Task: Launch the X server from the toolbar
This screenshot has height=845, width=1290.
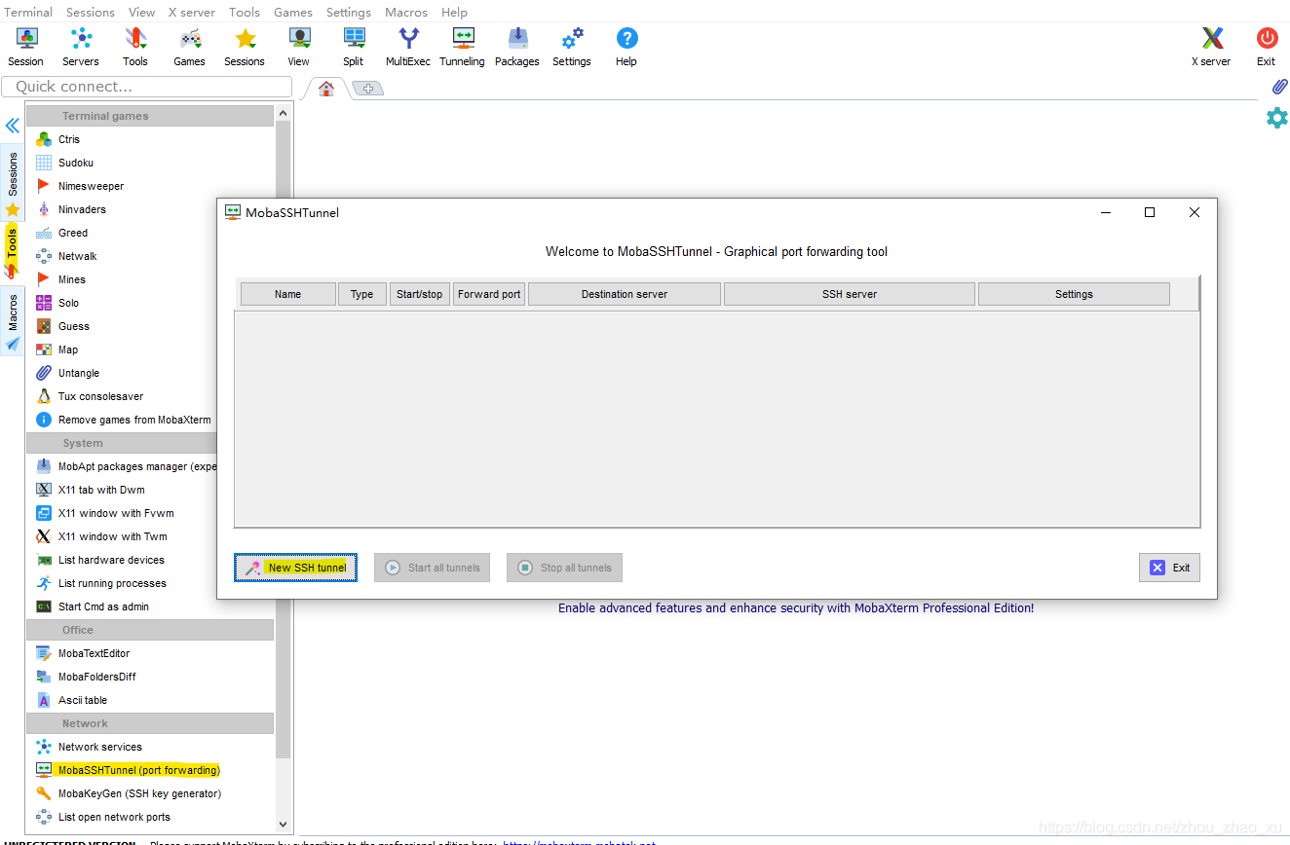Action: point(1210,44)
